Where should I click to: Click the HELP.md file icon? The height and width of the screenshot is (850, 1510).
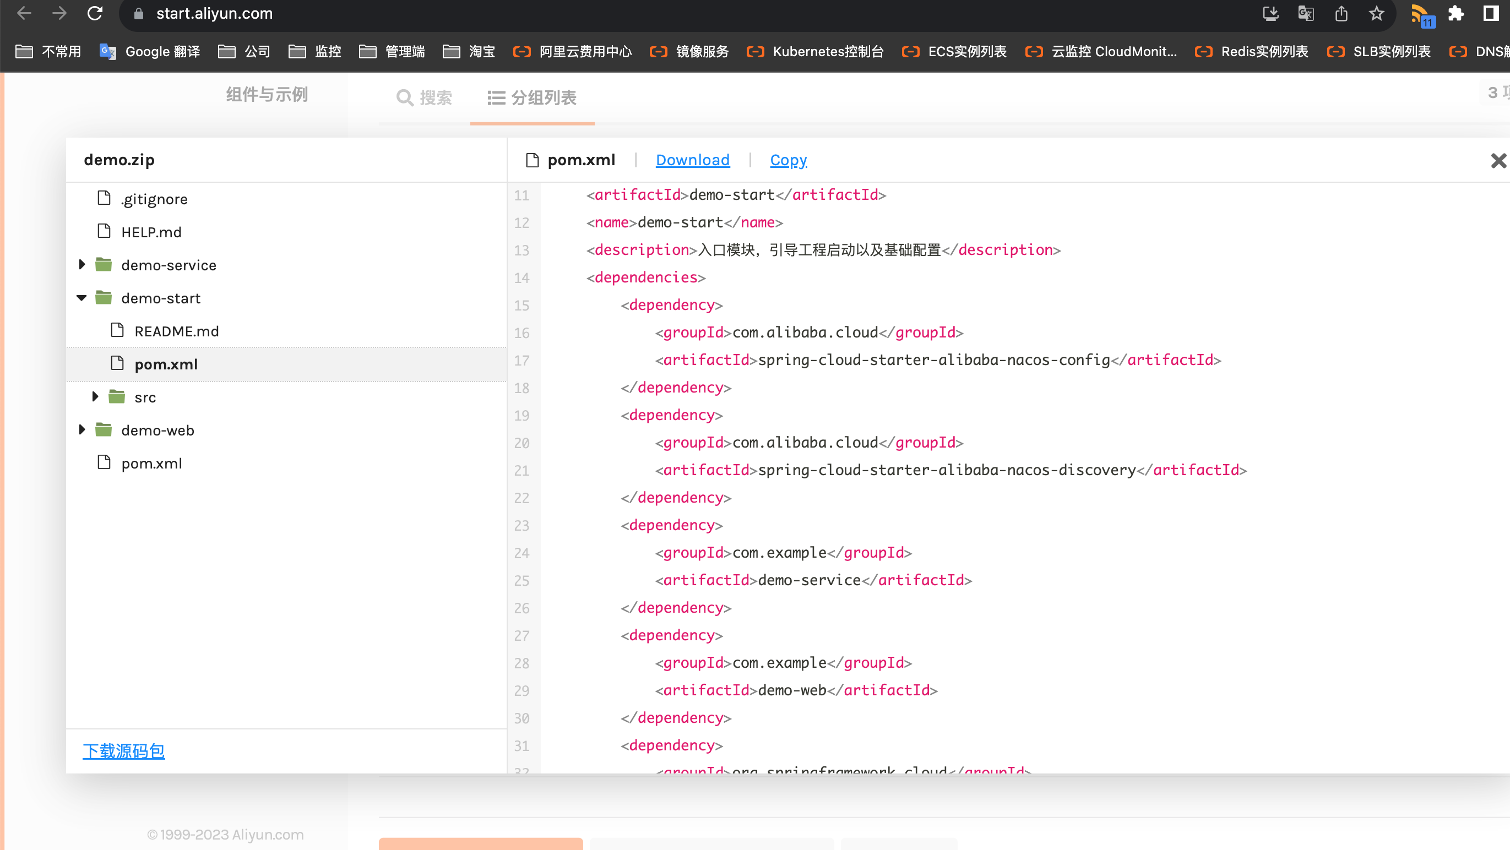tap(104, 231)
